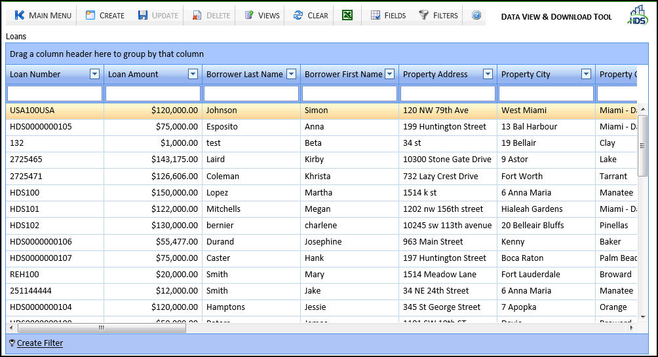The width and height of the screenshot is (658, 357).
Task: Open Loan Number column filter dropdown
Action: 95,74
